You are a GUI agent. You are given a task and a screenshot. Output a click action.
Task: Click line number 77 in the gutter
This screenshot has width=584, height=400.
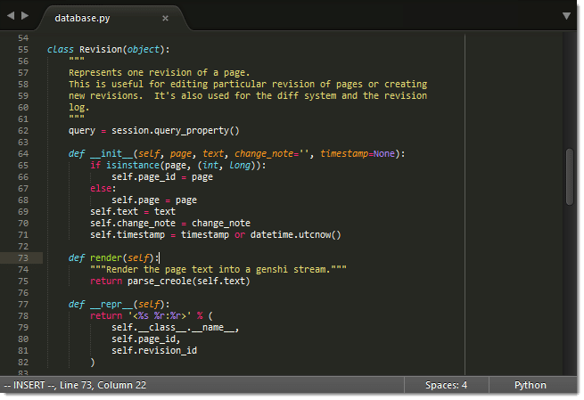23,305
